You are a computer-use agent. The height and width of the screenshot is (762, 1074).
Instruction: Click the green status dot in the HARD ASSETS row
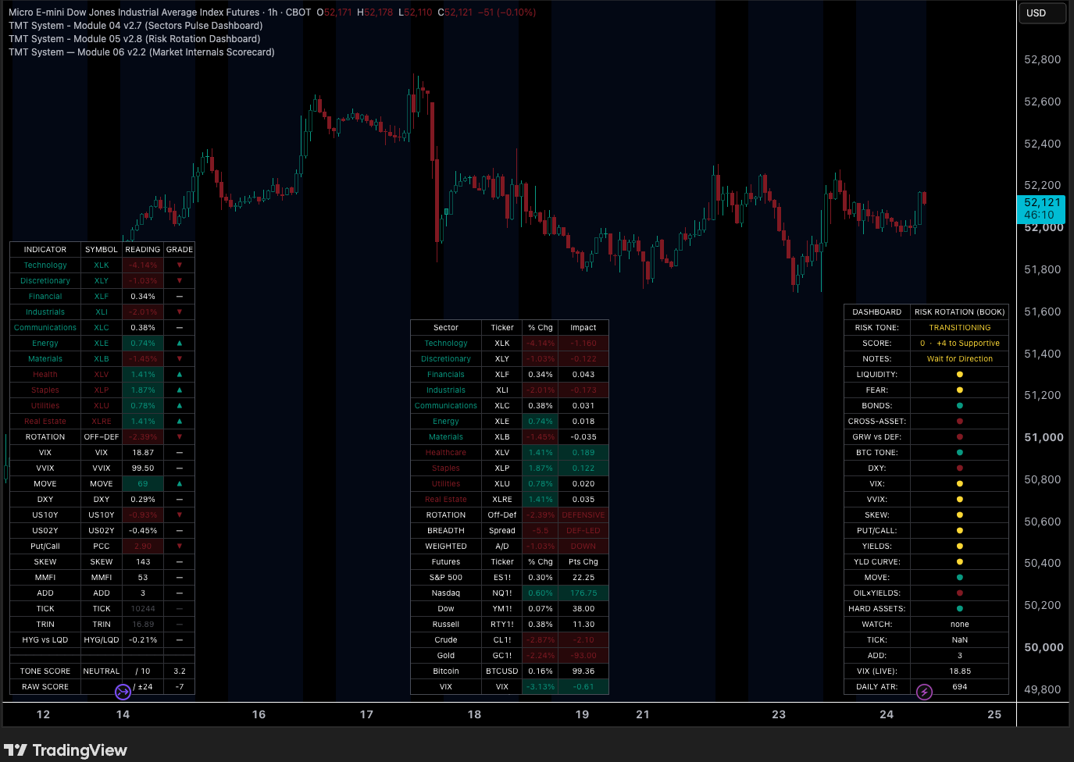pyautogui.click(x=960, y=609)
